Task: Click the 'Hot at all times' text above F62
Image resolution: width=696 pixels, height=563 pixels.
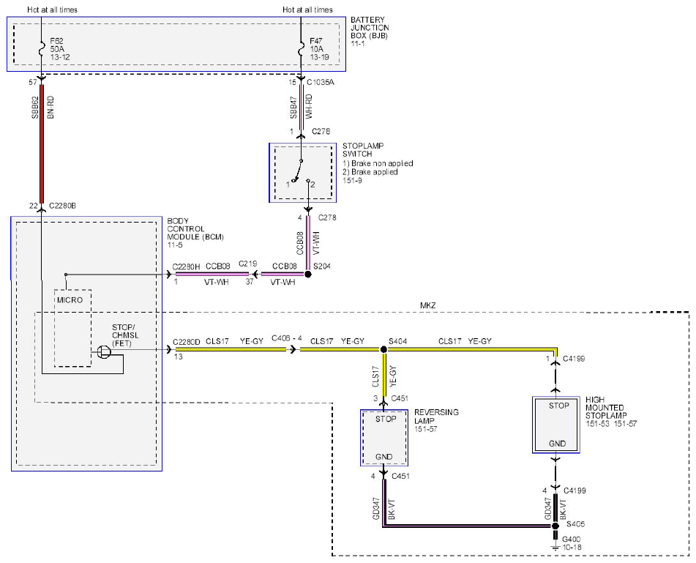Action: tap(52, 10)
